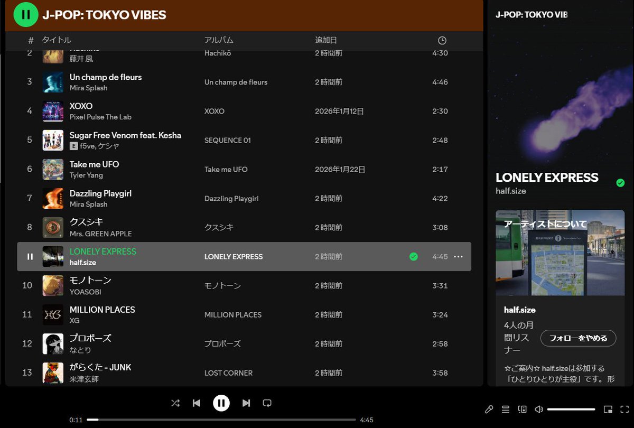Open YOASOBI artist link
Viewport: 634px width, 428px height.
coord(86,292)
